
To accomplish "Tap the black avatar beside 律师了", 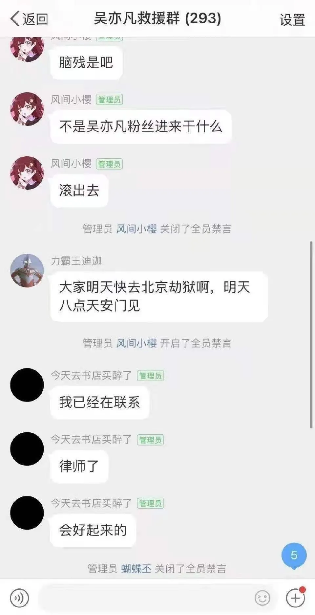I will (27, 449).
